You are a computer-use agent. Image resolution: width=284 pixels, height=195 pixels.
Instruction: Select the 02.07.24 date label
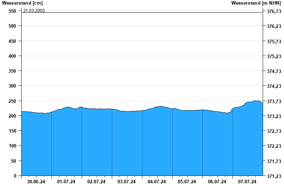pyautogui.click(x=97, y=182)
